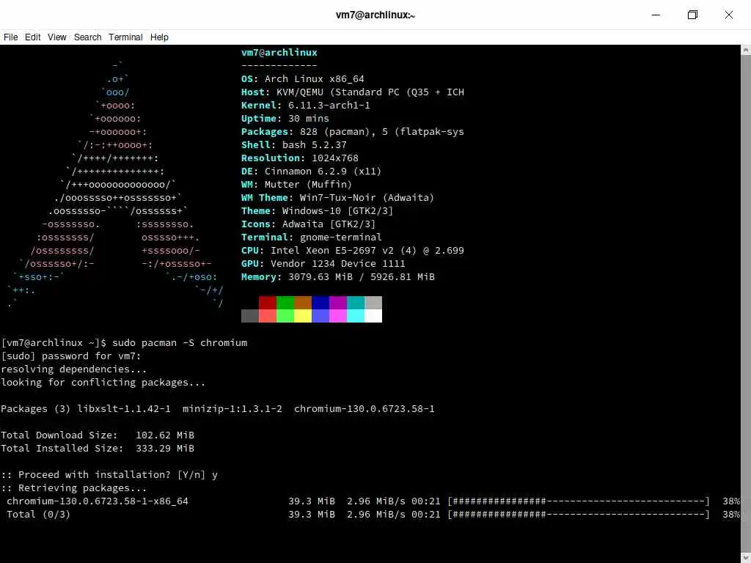Click the 'libxslt-1.1.42-1' package name

point(124,409)
